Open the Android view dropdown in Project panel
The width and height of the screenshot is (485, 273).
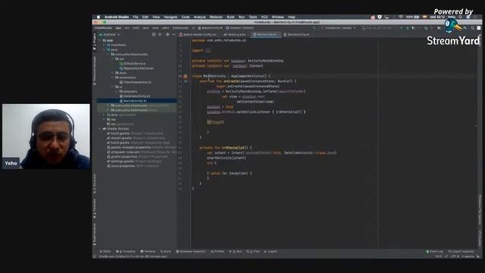coord(109,34)
